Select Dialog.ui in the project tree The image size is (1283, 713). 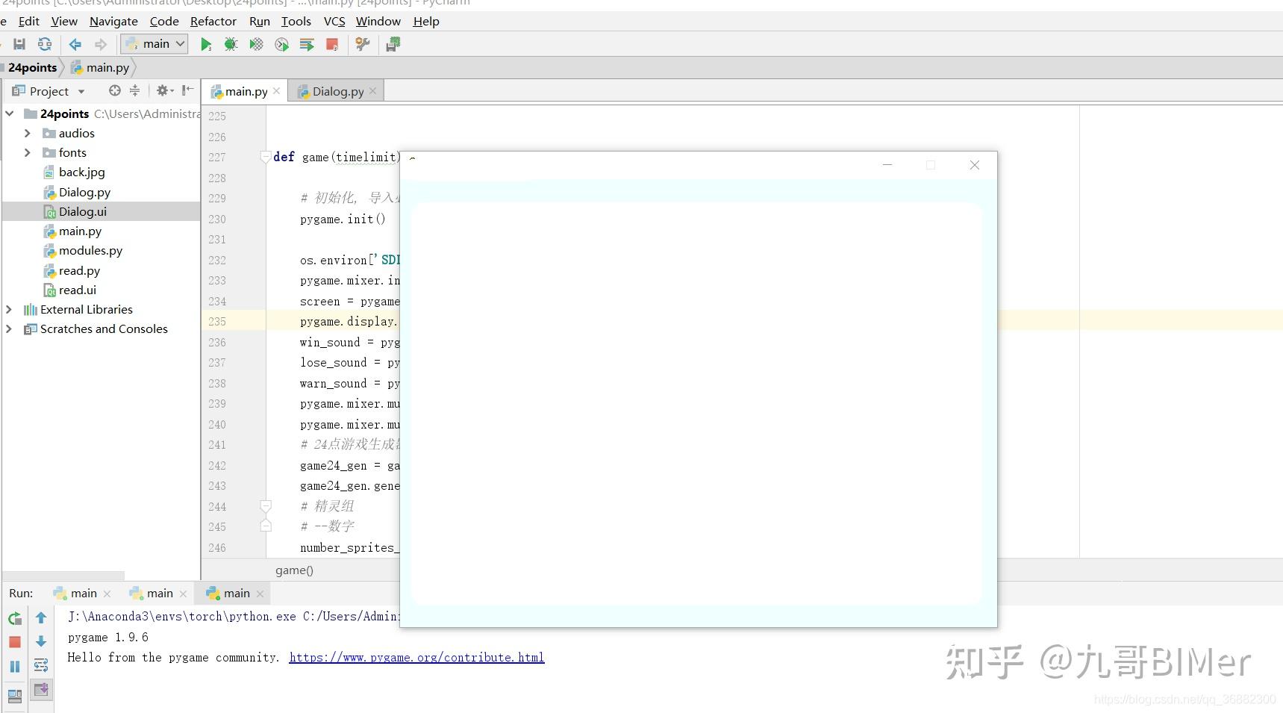point(84,211)
